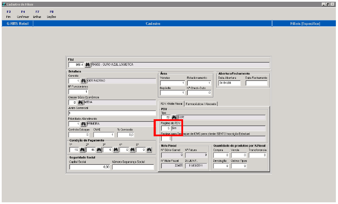Screen dimensions: 338x204
Task: Click the 4º Condição de Pagamento field
Action: (124, 150)
